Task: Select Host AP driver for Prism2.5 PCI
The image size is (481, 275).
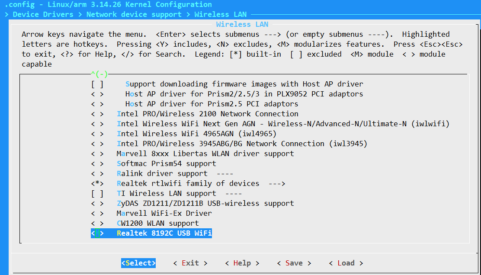Action: point(212,104)
